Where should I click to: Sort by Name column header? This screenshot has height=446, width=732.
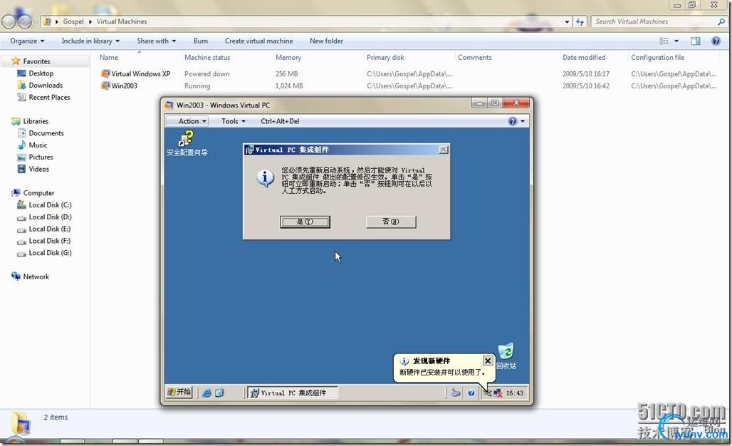pos(108,58)
